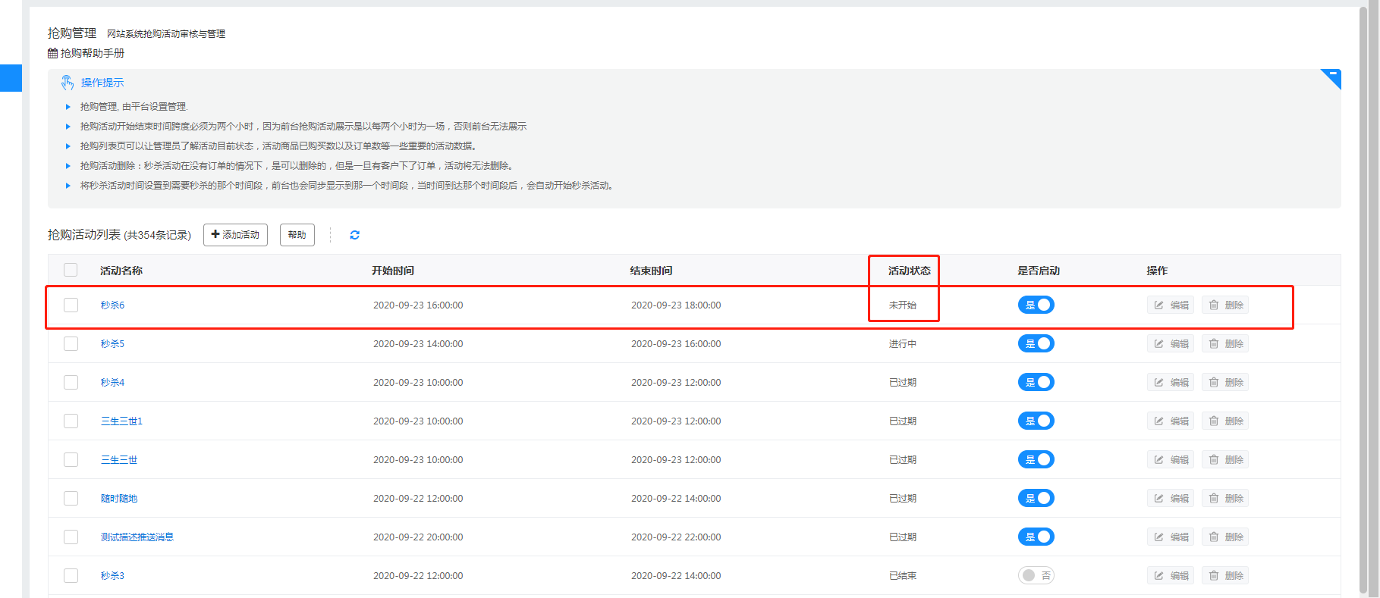The width and height of the screenshot is (1380, 598).
Task: Click the edit icon for 三生三世1
Action: click(1159, 421)
